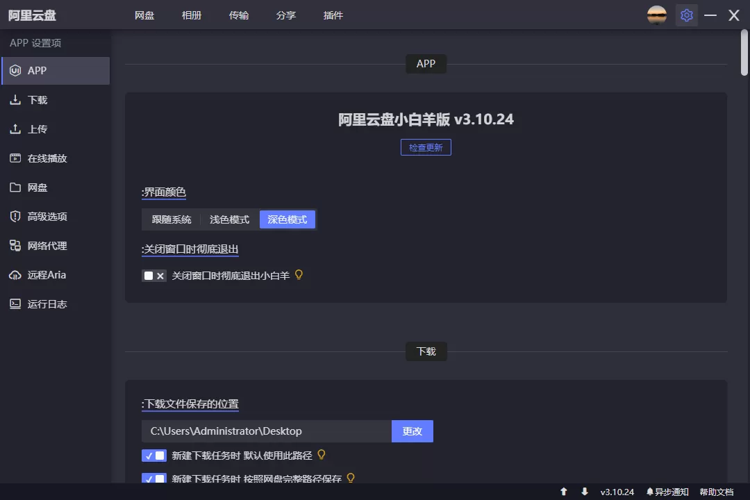The image size is (750, 500).
Task: Open 远程Aria settings section
Action: coord(47,274)
